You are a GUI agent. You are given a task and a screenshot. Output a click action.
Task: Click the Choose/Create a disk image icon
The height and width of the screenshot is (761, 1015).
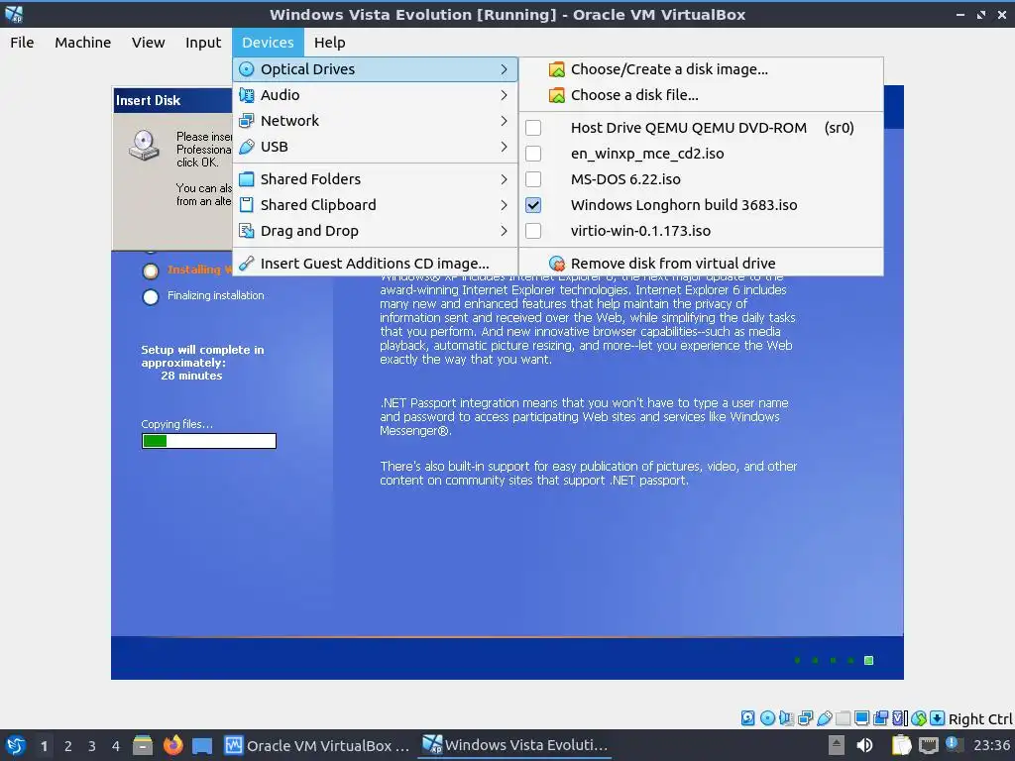557,69
